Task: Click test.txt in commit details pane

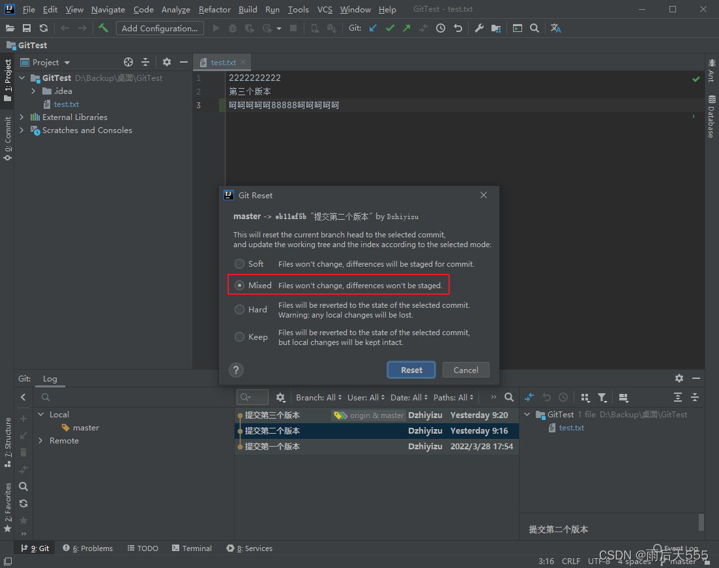Action: [571, 428]
